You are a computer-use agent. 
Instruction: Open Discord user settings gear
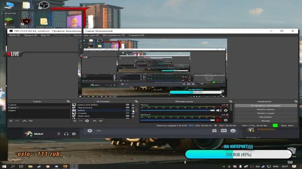point(74,134)
